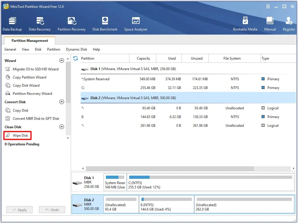Click the Copy Disk Wizard icon
This screenshot has width=298, height=223.
tap(8, 85)
